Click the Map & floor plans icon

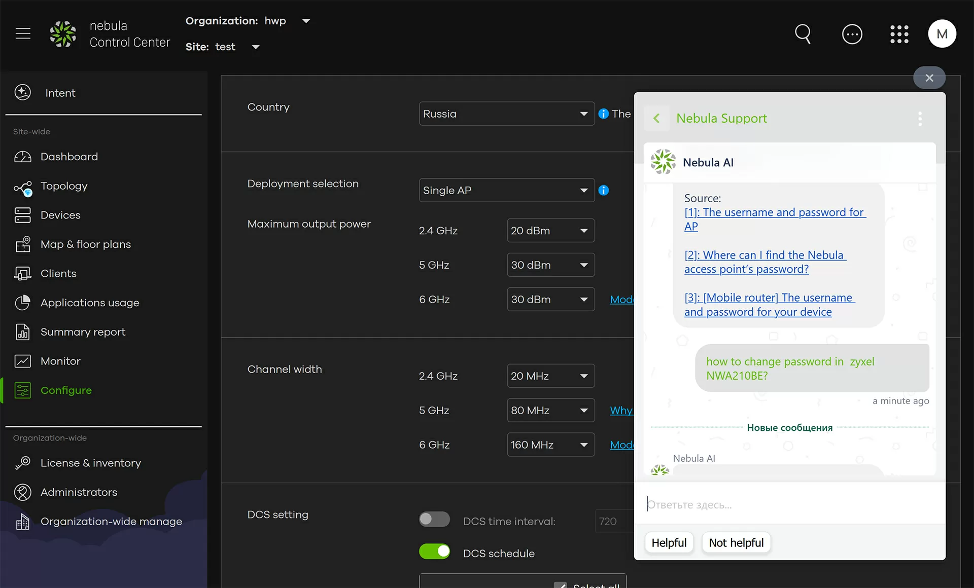click(23, 244)
